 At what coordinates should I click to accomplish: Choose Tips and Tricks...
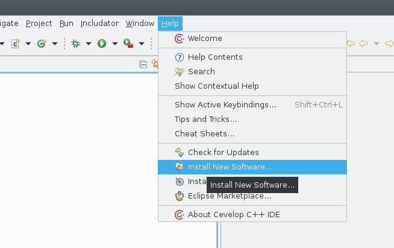[x=252, y=119]
